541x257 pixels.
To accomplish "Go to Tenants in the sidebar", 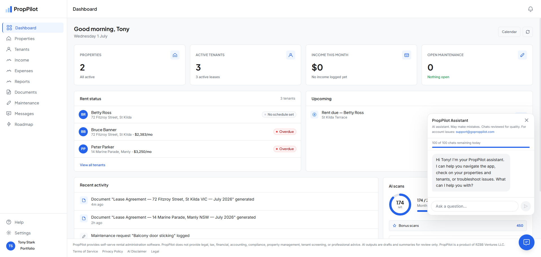I will point(33,49).
